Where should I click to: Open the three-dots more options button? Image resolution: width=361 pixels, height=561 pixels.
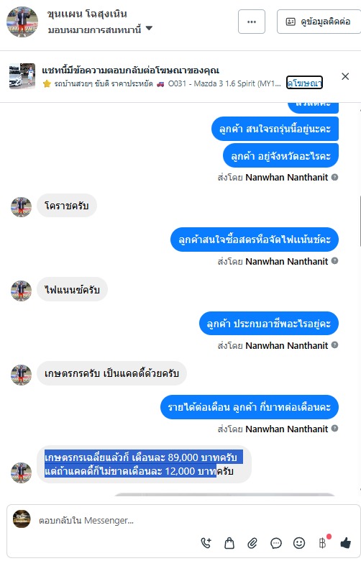252,22
